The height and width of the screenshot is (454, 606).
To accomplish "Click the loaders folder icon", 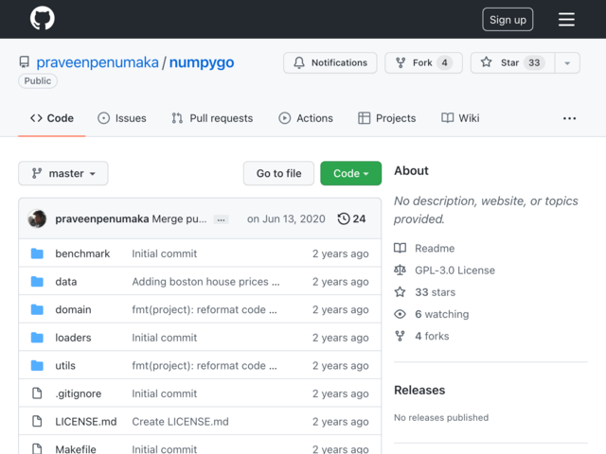I will [37, 338].
